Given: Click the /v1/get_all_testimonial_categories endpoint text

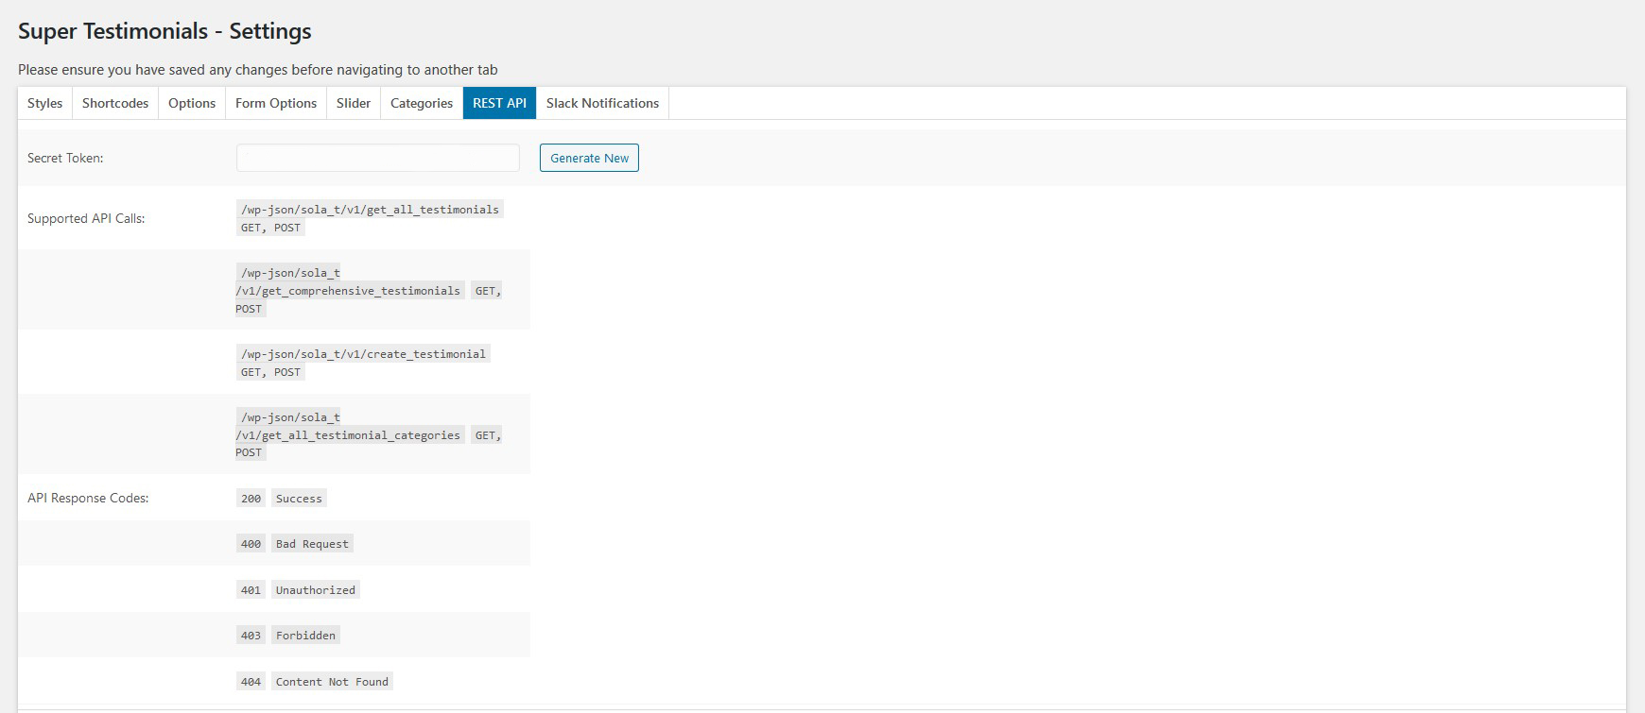Looking at the screenshot, I should (350, 435).
